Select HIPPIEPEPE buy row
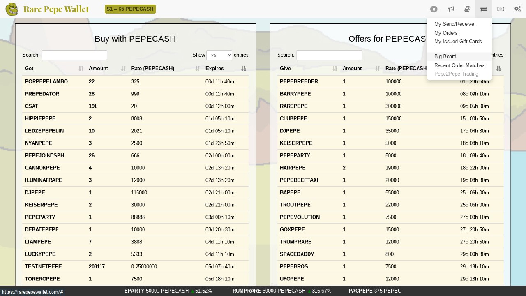Image resolution: width=526 pixels, height=296 pixels. click(x=135, y=118)
